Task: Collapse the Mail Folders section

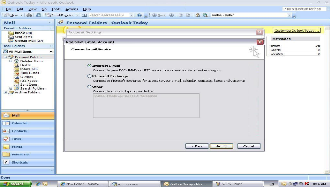Action: click(x=51, y=46)
